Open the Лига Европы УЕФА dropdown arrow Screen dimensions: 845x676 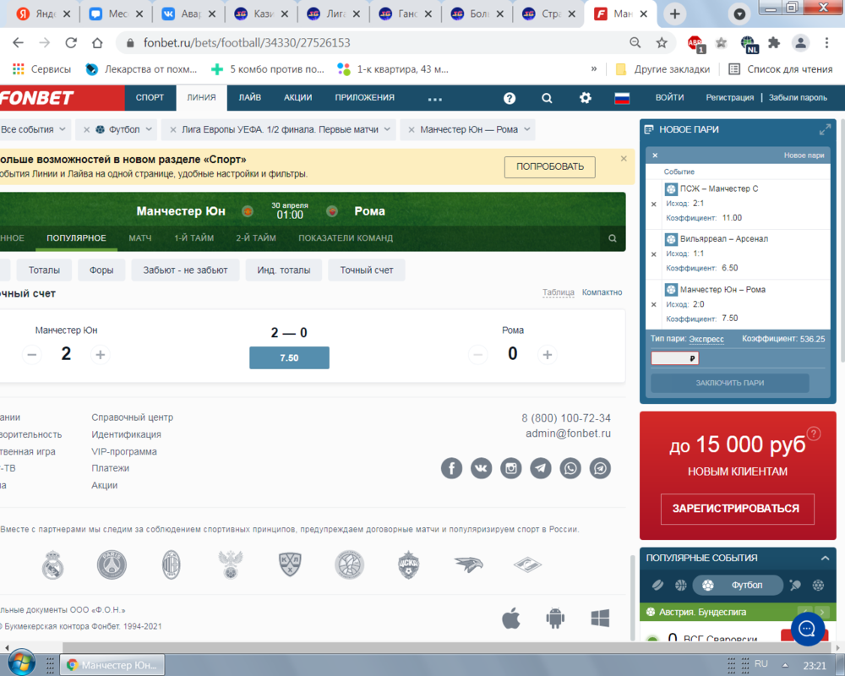click(387, 129)
